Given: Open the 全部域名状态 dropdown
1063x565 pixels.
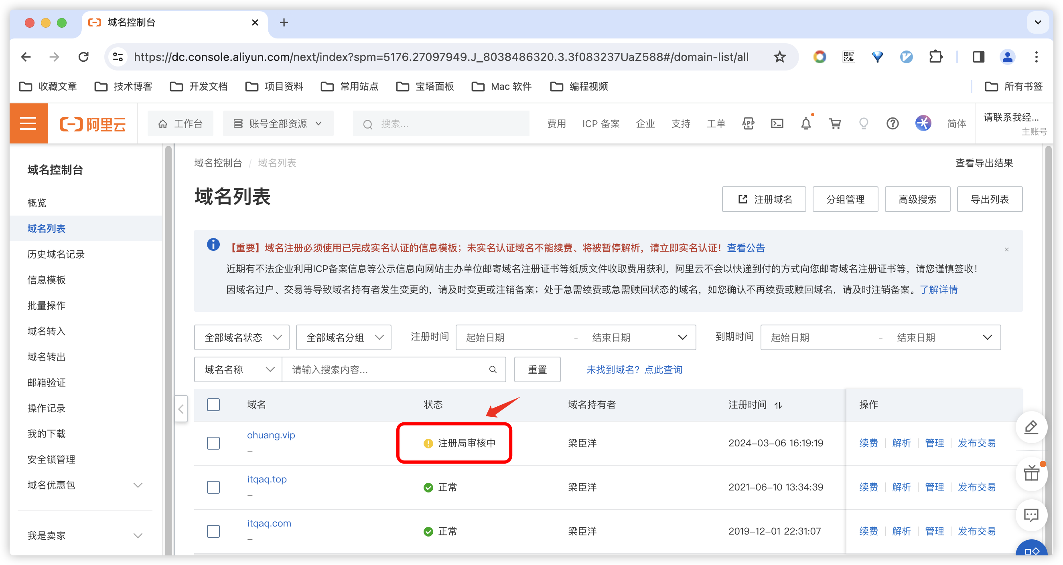Looking at the screenshot, I should [242, 337].
